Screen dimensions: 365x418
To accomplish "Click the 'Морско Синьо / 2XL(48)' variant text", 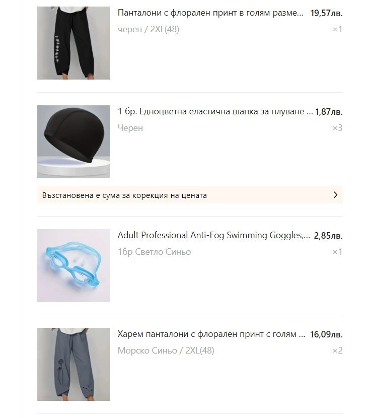I will pos(166,351).
